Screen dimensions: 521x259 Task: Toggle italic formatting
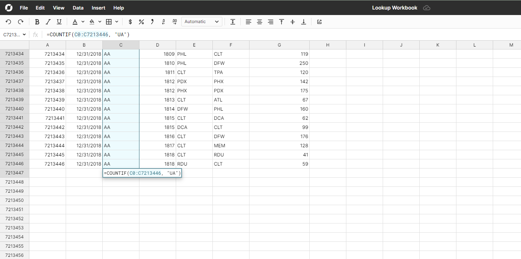point(48,22)
